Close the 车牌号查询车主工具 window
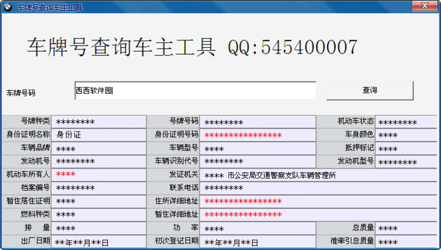This screenshot has height=250, width=441. (x=425, y=6)
